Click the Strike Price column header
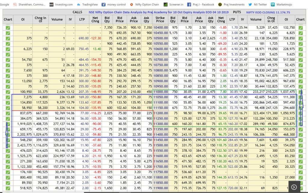The width and height of the screenshot is (308, 193). 160,20
